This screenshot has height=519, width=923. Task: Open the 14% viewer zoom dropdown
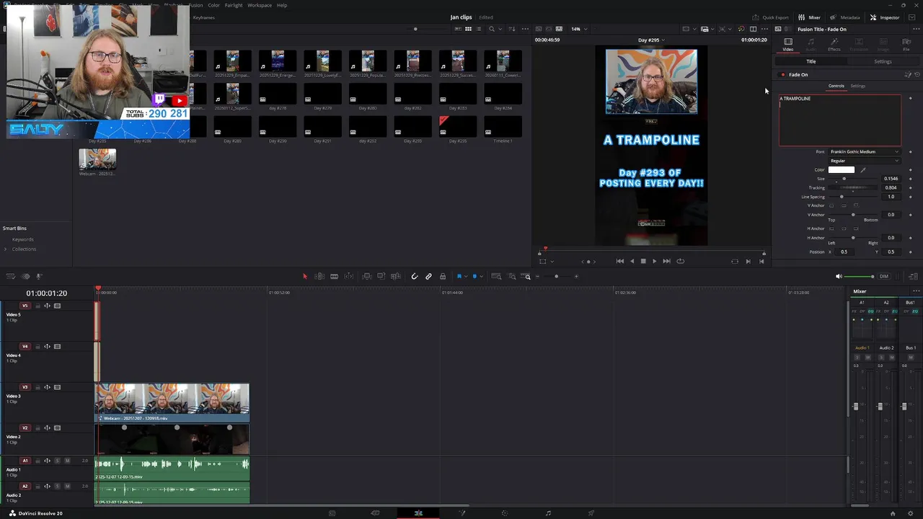579,29
